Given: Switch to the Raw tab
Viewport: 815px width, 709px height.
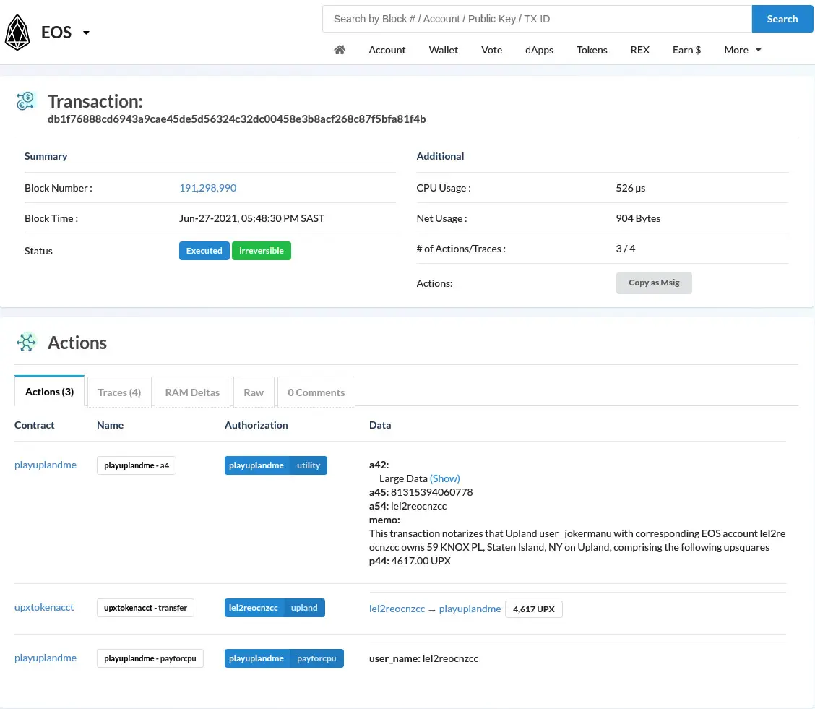Looking at the screenshot, I should [254, 392].
